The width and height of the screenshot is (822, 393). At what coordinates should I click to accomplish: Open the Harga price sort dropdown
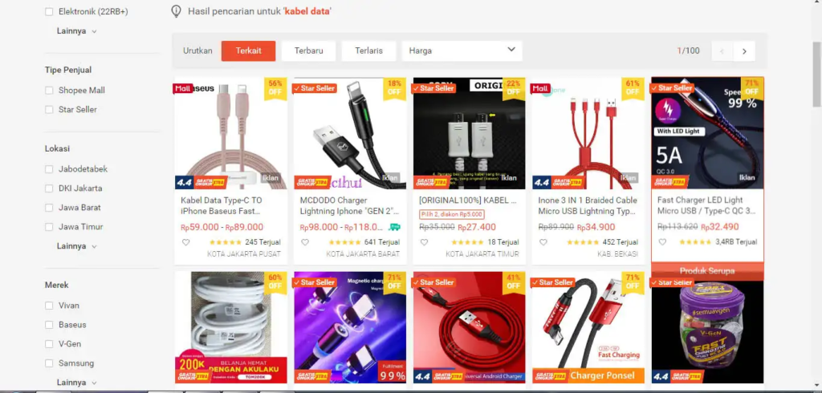(x=462, y=51)
